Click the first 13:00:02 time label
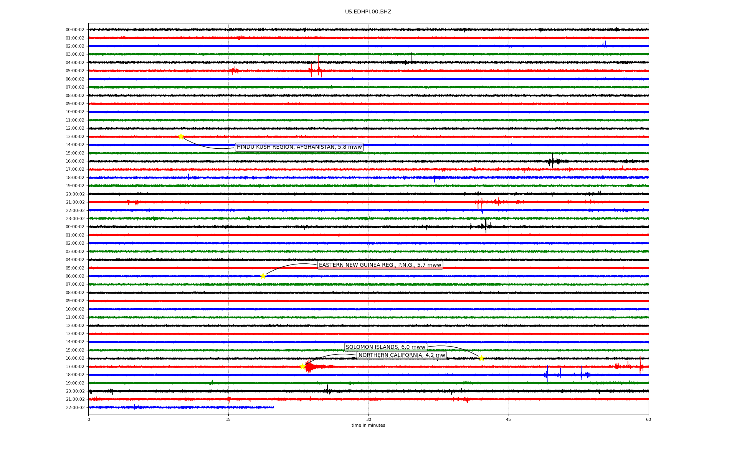Screen dimensions: 737x460 coord(75,137)
